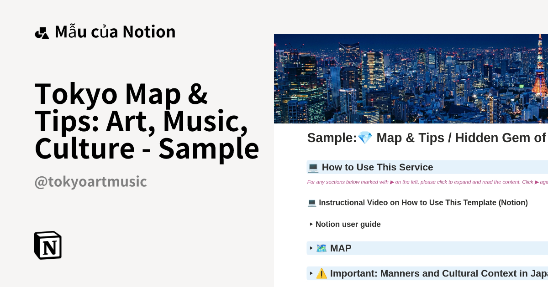The height and width of the screenshot is (287, 548).
Task: Toggle open the hidden content under MAP
Action: [x=311, y=248]
